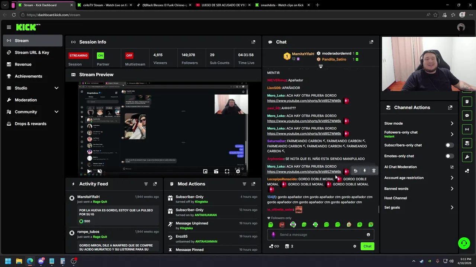Screen dimensions: 476x267
Task: Click the green Chat send button
Action: point(367,246)
